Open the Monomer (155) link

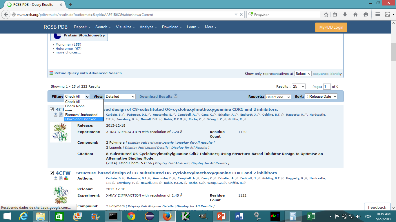point(68,45)
